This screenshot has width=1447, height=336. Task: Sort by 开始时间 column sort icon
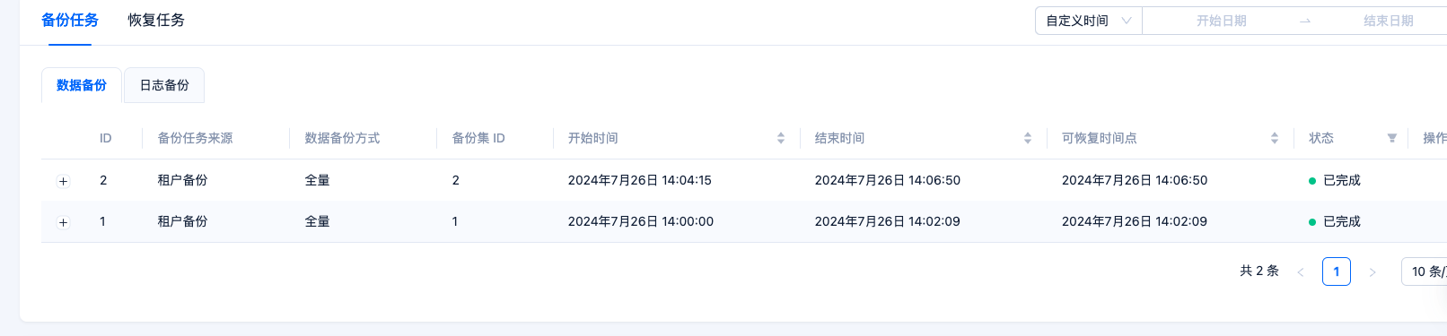point(781,138)
